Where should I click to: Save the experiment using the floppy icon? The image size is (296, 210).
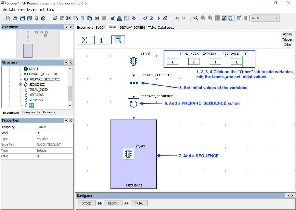[x=22, y=18]
